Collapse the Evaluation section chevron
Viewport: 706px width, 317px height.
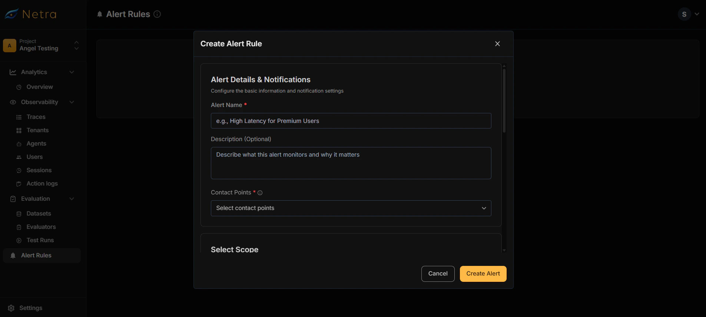[x=72, y=199]
